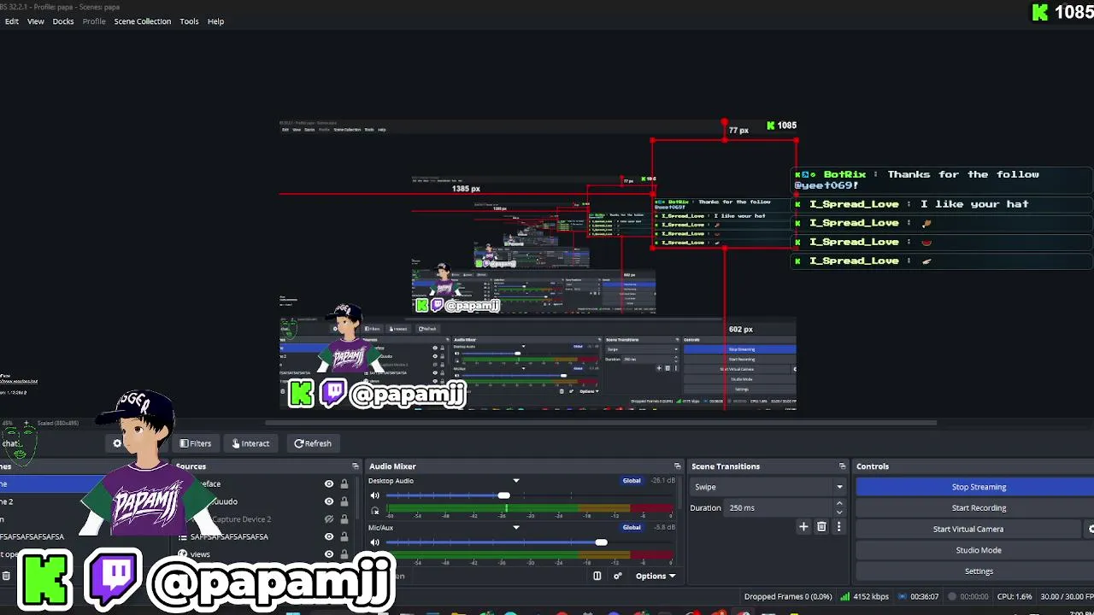Click Mic/Aux Global badge
Screen dimensions: 1094x615
point(632,528)
